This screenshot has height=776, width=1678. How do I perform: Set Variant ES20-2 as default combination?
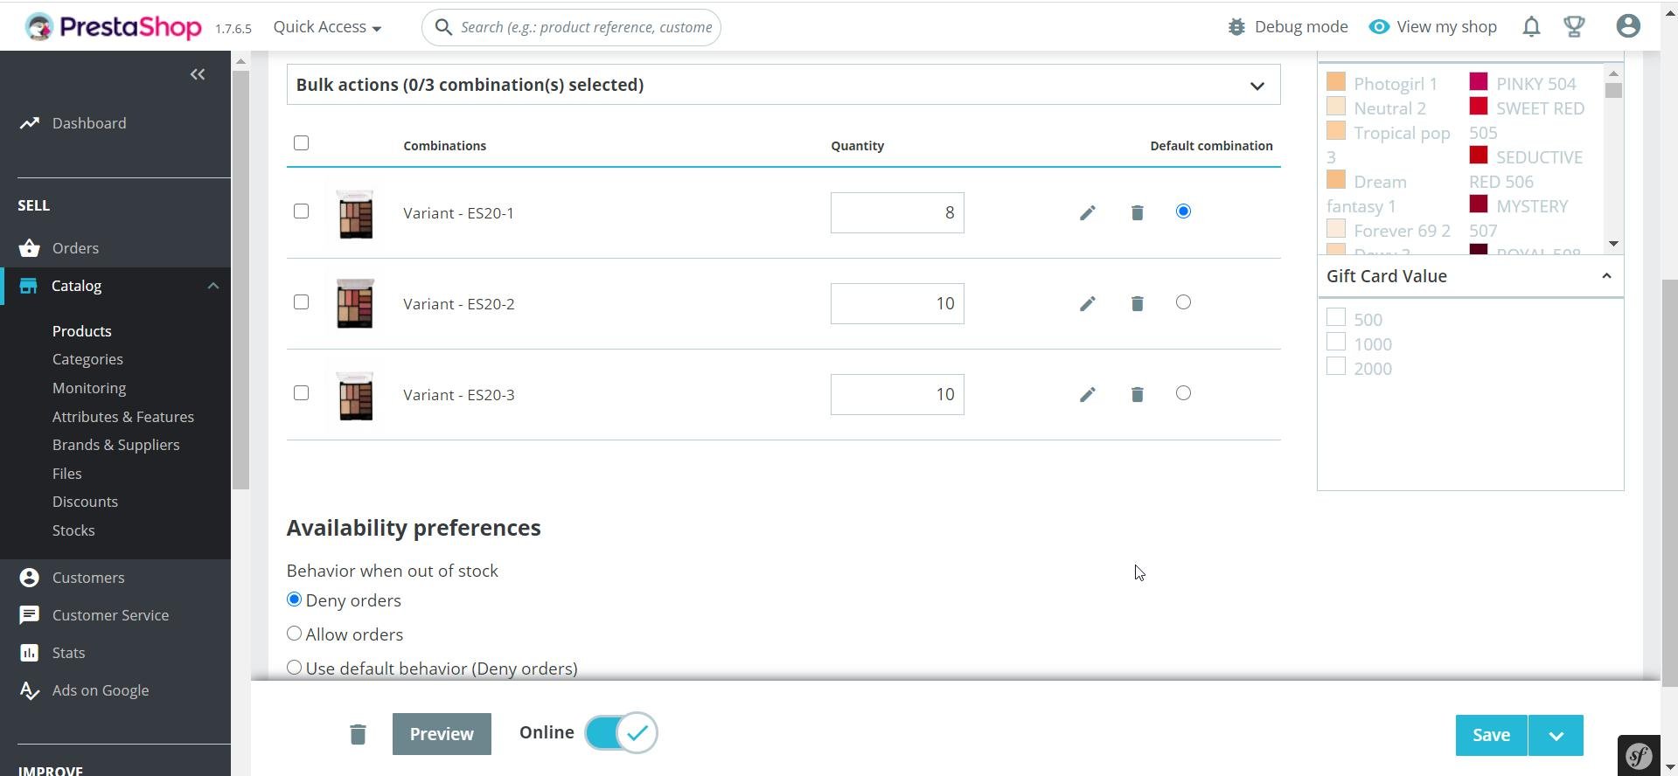click(1183, 302)
